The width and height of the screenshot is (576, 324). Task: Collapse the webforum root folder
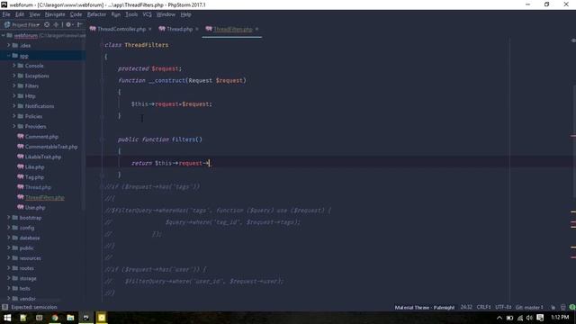tap(4, 36)
